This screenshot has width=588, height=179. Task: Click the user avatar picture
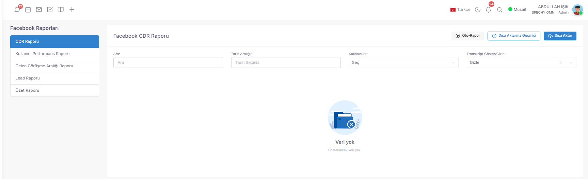pyautogui.click(x=577, y=10)
